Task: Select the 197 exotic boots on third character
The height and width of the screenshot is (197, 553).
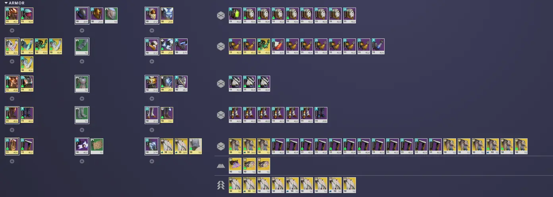Action: [167, 115]
